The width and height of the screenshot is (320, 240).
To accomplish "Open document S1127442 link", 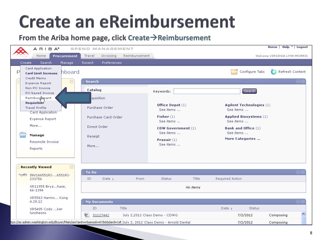I will [x=101, y=215].
